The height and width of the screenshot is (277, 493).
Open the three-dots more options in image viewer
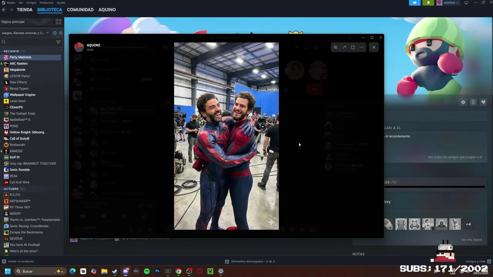(x=361, y=47)
